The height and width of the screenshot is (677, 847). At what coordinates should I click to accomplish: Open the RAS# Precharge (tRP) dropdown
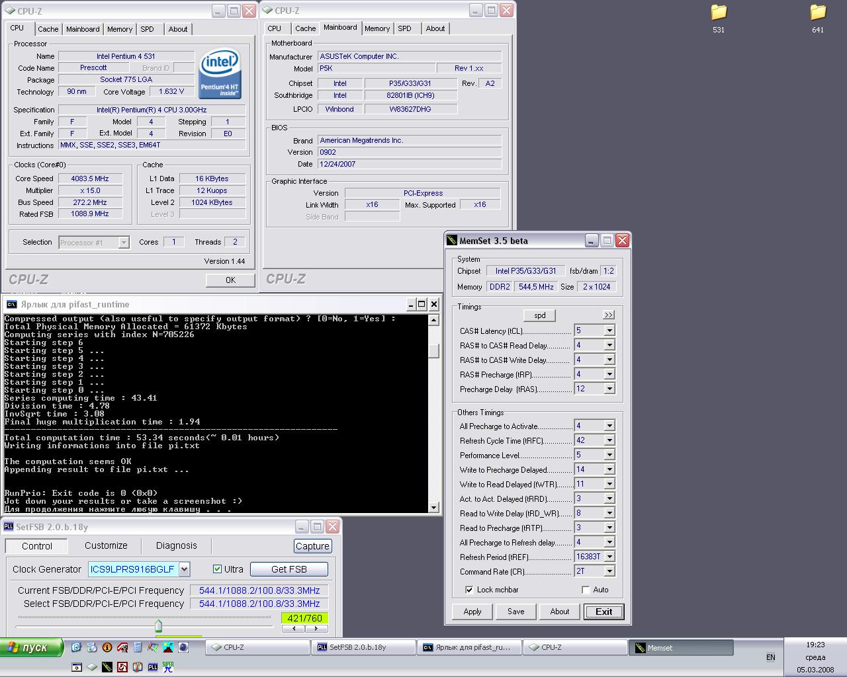pos(609,374)
